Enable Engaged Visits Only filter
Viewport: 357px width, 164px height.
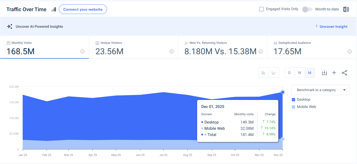click(x=261, y=9)
